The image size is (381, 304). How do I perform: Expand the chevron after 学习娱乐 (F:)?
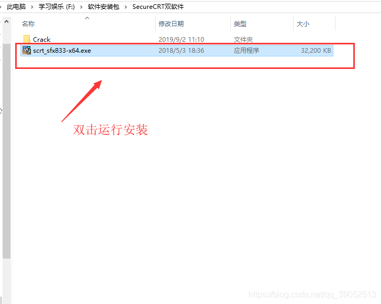(82, 7)
